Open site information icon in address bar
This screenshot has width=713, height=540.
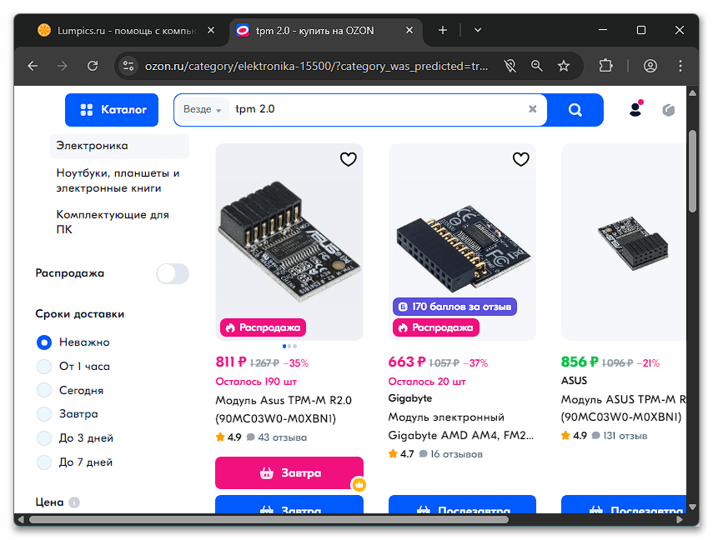(128, 67)
